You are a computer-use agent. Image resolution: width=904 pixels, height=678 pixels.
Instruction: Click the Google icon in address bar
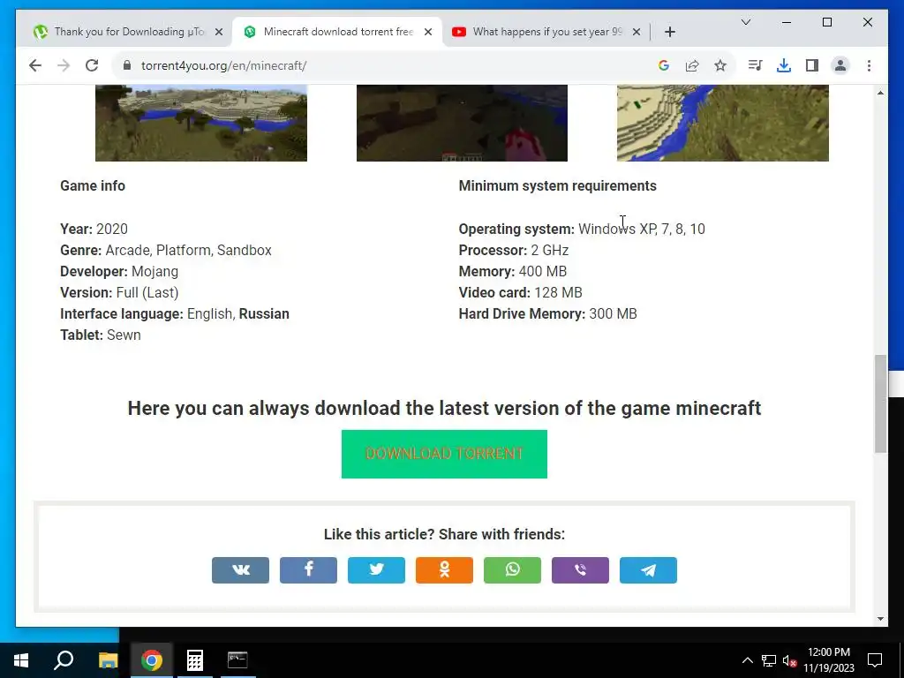pos(664,65)
